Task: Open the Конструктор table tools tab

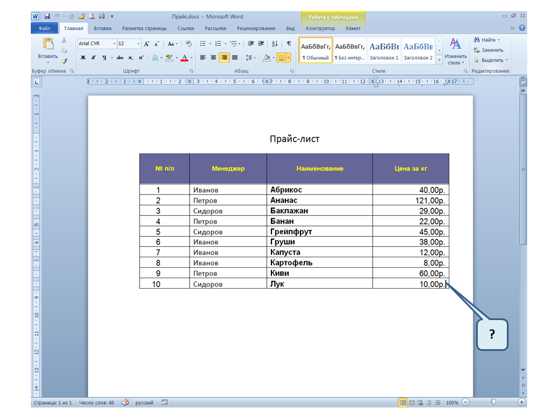Action: 320,28
